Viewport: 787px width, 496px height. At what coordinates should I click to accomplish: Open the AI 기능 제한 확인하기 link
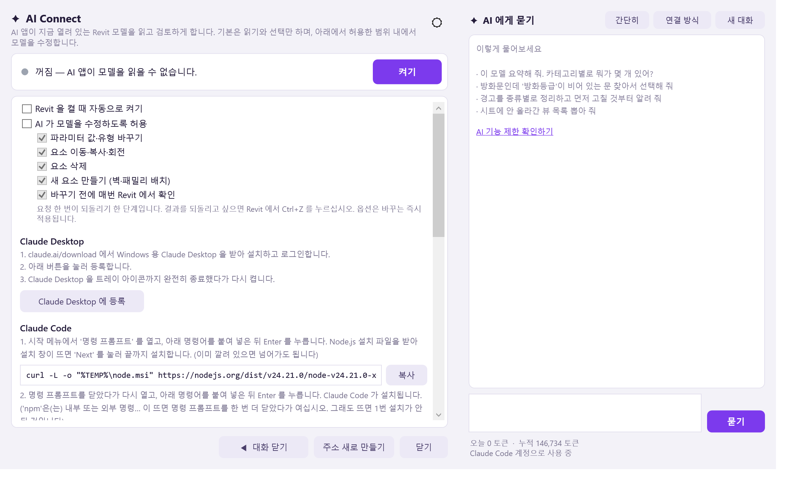(515, 132)
